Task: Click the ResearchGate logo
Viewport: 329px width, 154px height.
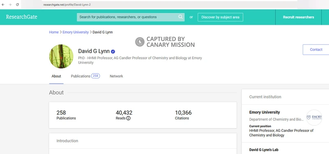Action: tap(22, 17)
